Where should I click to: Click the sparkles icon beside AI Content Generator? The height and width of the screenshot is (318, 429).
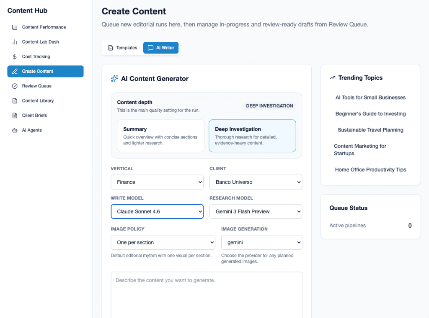(114, 78)
